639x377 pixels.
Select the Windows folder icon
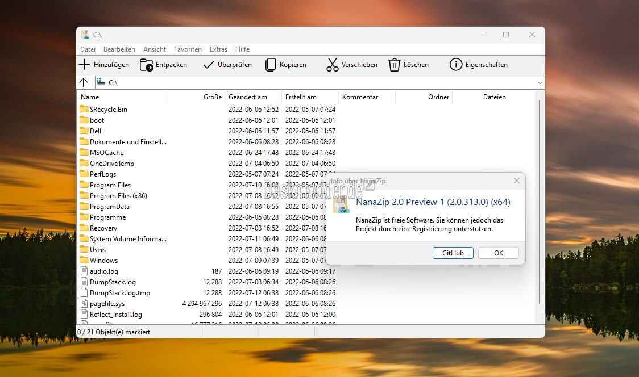tap(84, 259)
